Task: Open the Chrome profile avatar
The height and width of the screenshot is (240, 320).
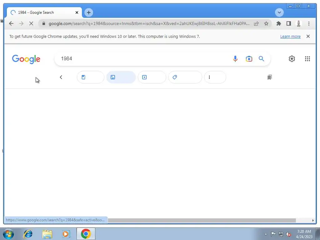Action: coord(298,23)
